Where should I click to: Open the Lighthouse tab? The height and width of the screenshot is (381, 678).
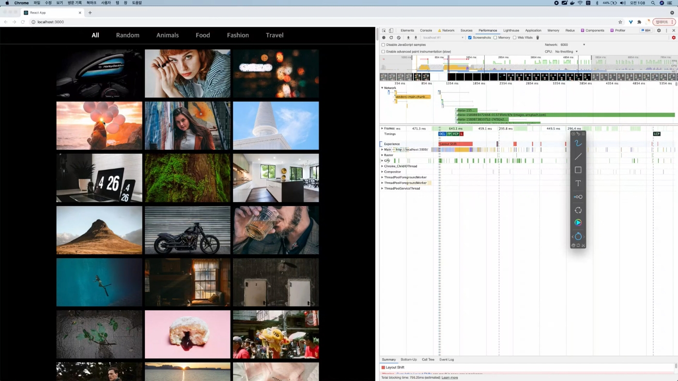[511, 30]
